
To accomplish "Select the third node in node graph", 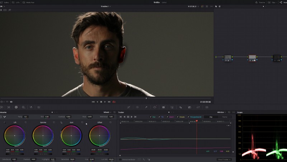I will click(x=277, y=58).
